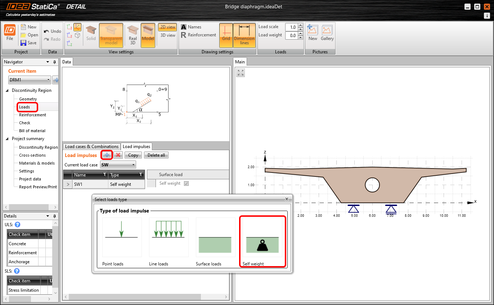
Task: Choose the Point loads impulse icon
Action: pyautogui.click(x=122, y=238)
